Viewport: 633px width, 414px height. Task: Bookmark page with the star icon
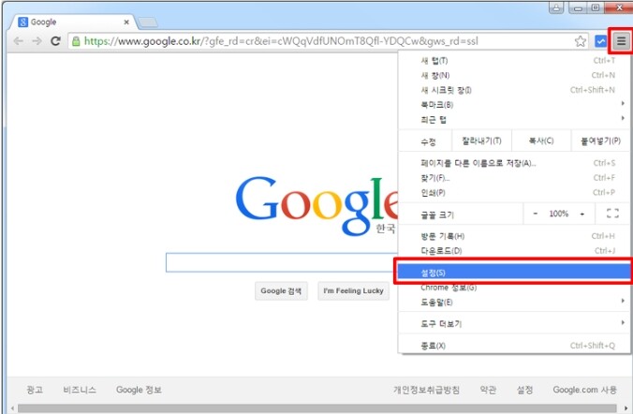coord(581,41)
